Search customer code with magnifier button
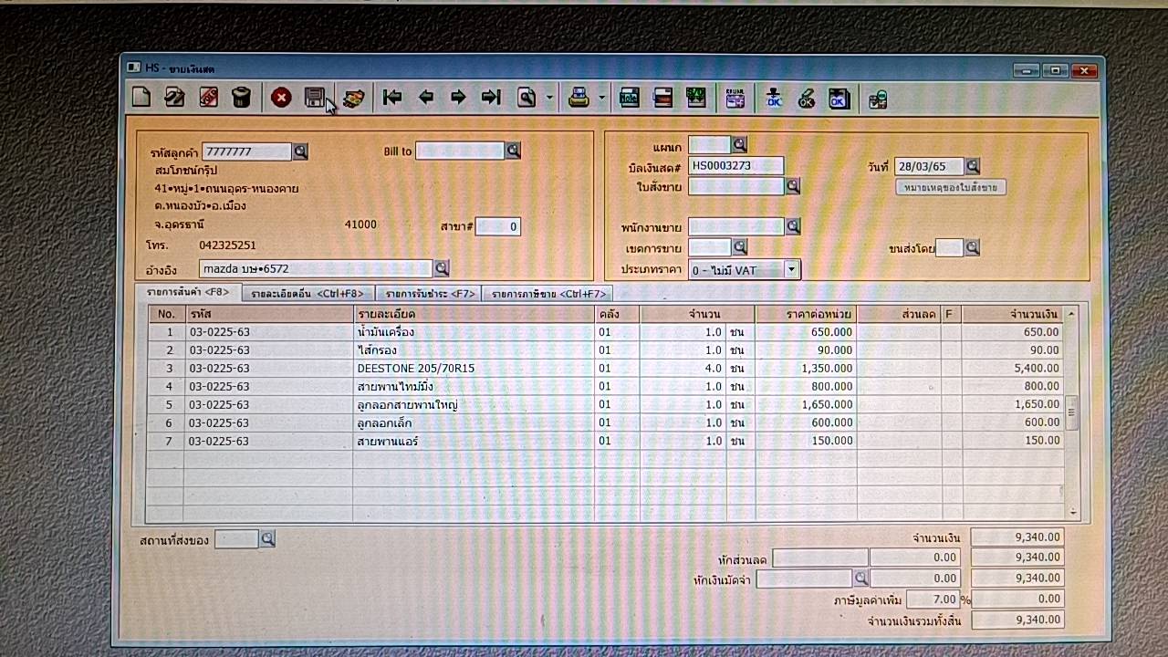The height and width of the screenshot is (657, 1168). pos(300,151)
